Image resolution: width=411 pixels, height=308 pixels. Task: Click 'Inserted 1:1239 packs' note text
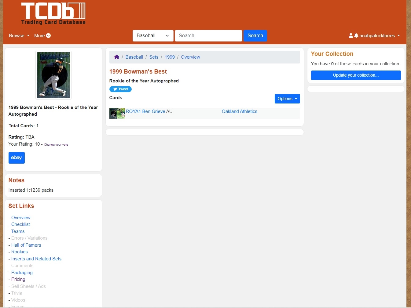[x=31, y=190]
